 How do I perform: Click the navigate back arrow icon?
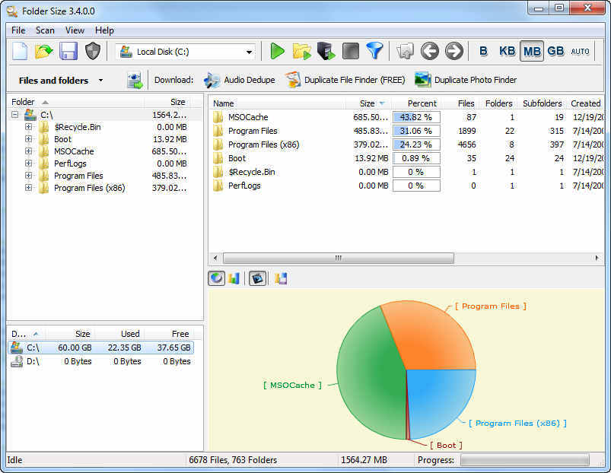click(430, 51)
